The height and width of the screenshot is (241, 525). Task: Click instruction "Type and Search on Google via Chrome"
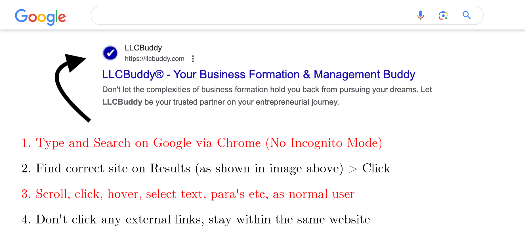(202, 143)
